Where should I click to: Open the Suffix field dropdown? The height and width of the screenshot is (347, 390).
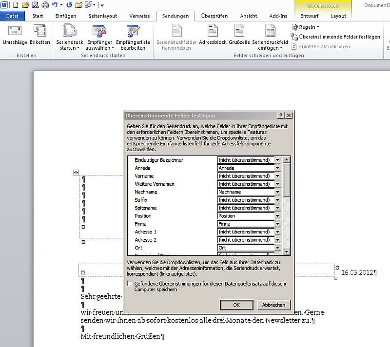[277, 200]
